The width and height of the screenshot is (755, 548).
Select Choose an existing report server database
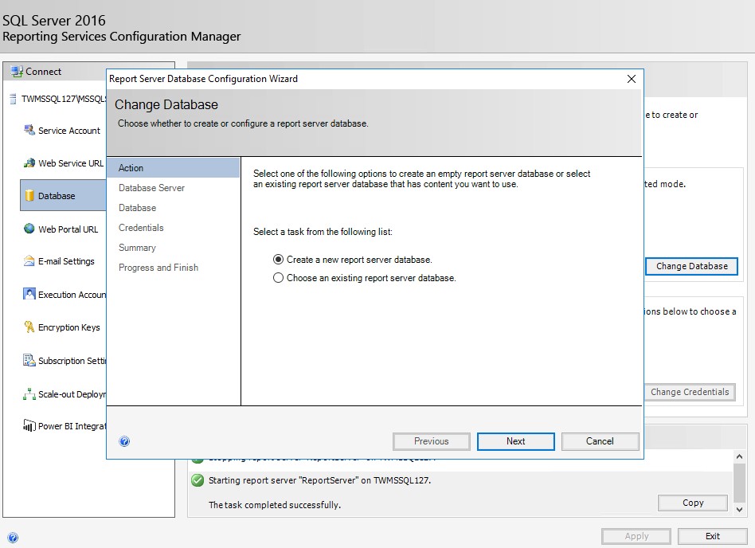point(278,278)
